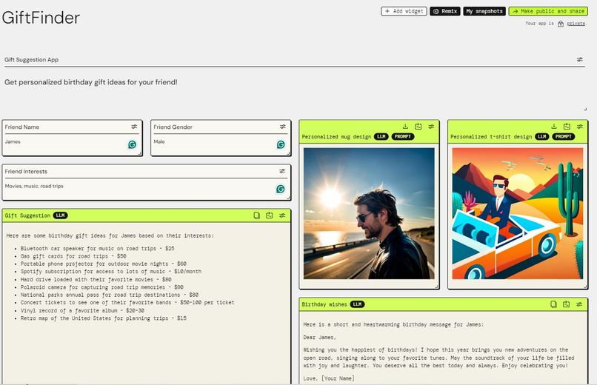Click the Hard drive loaded with movies line
Screen dimensions: 597x385
[x=96, y=279]
